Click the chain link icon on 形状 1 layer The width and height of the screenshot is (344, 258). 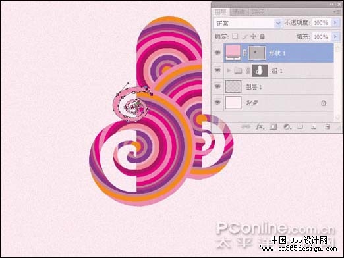(x=244, y=53)
